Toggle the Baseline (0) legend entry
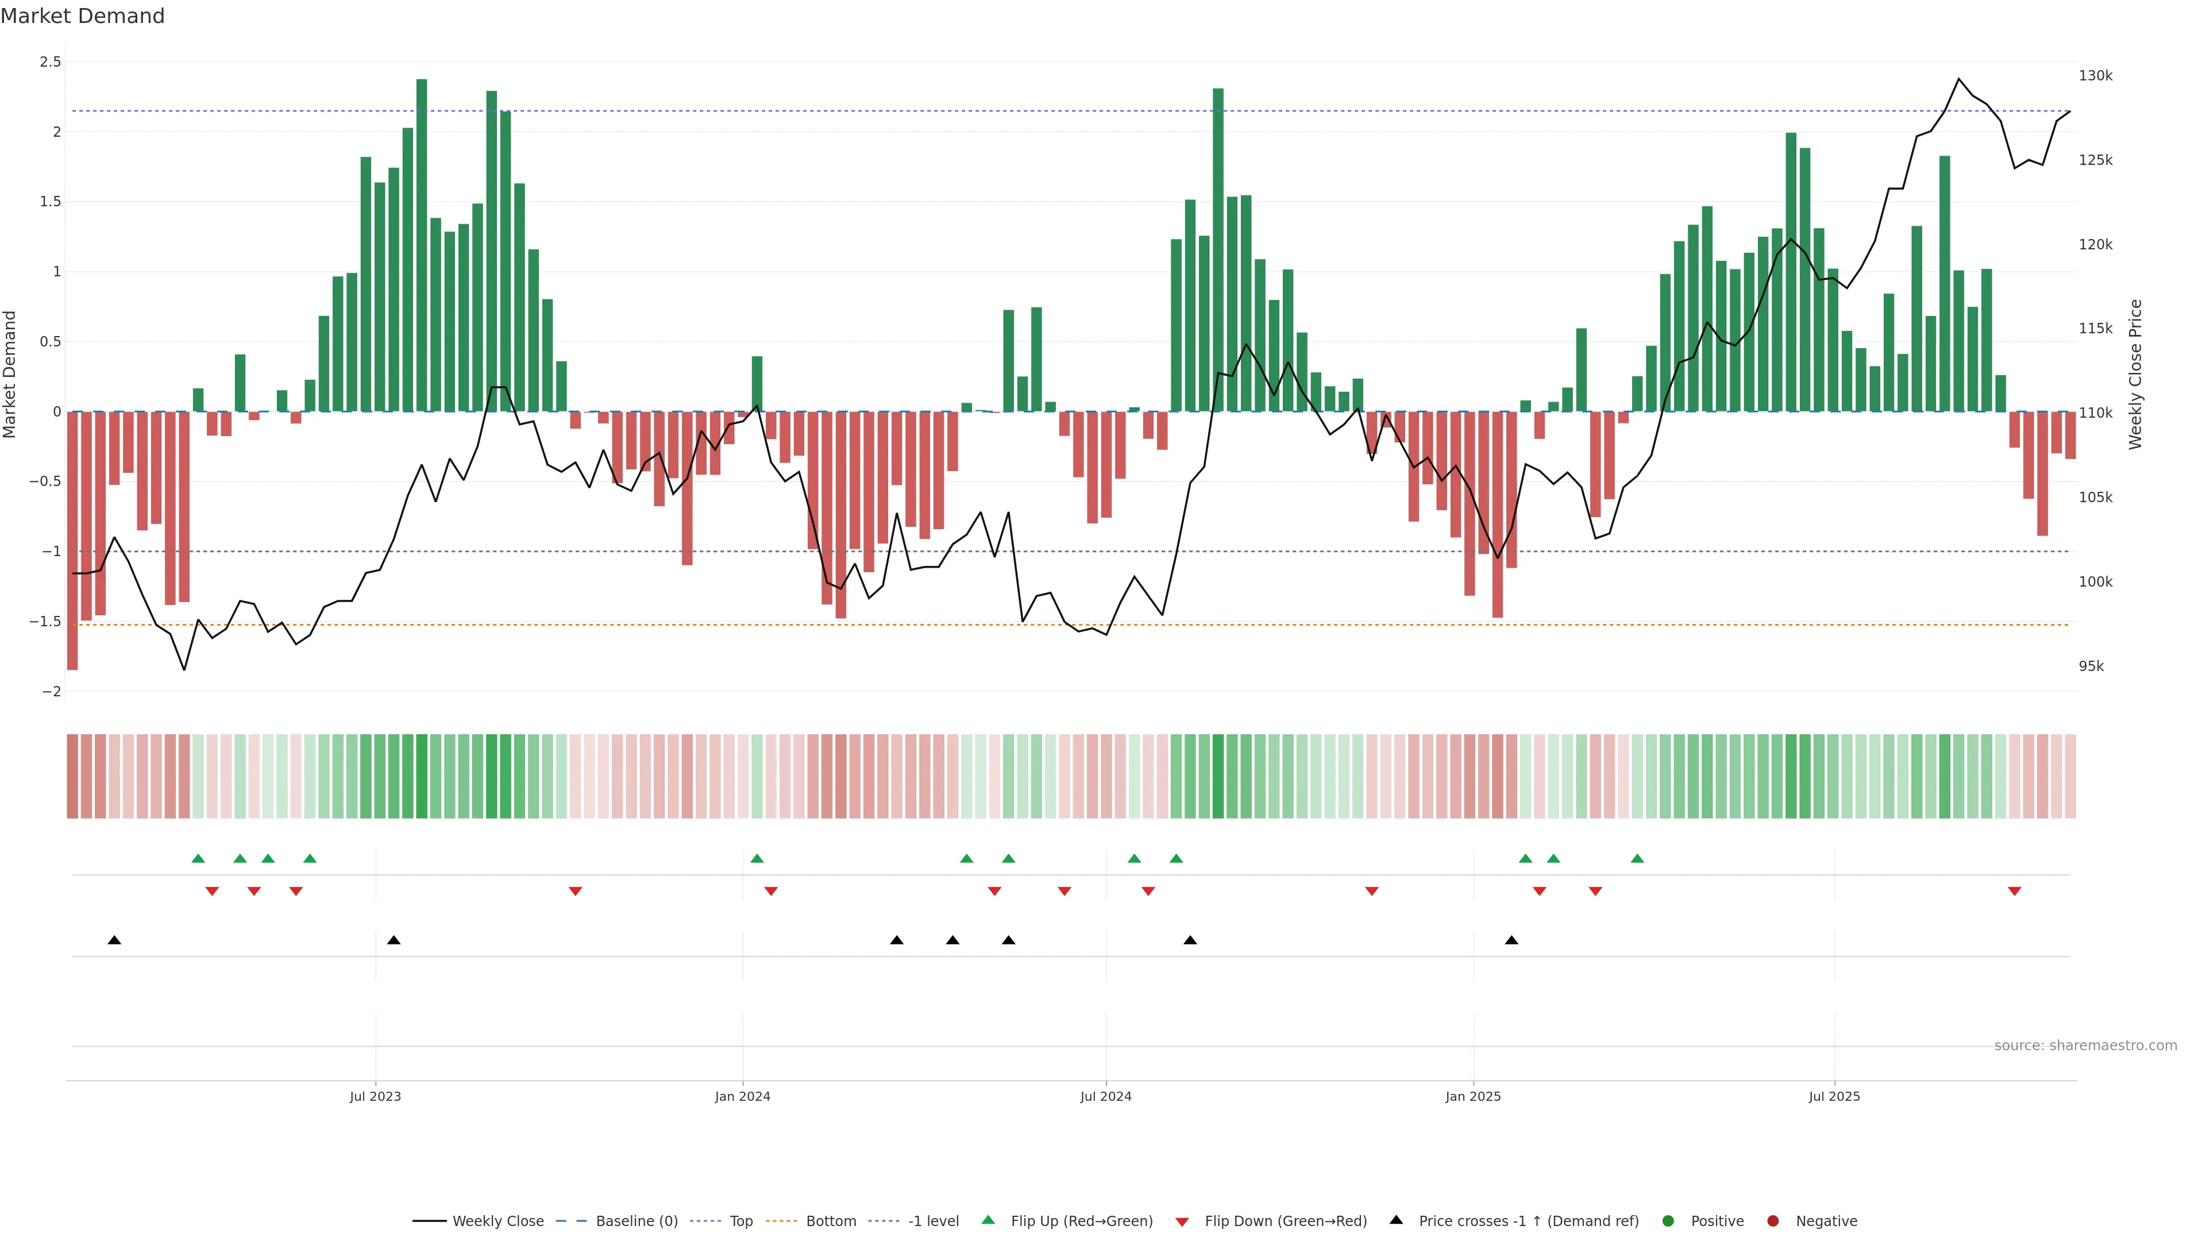Screen dimensions: 2206x1241 pos(637,1221)
